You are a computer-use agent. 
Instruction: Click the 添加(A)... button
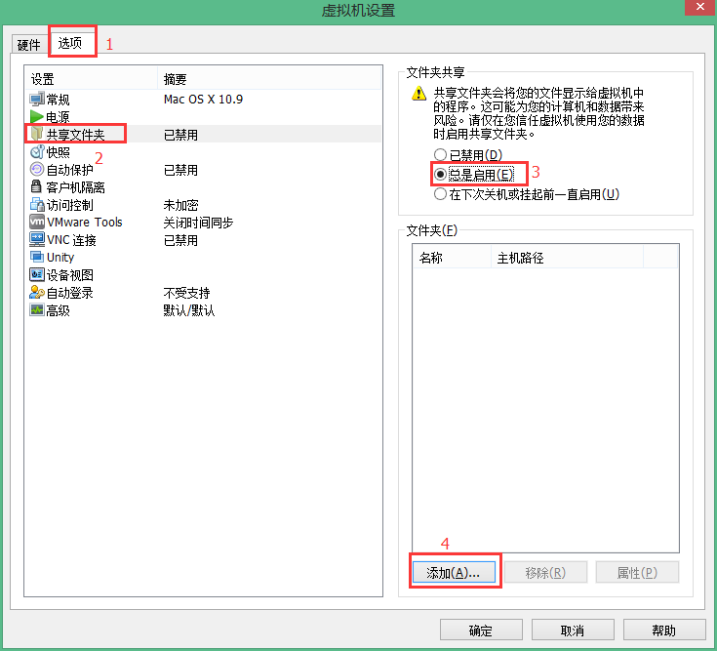(x=454, y=572)
